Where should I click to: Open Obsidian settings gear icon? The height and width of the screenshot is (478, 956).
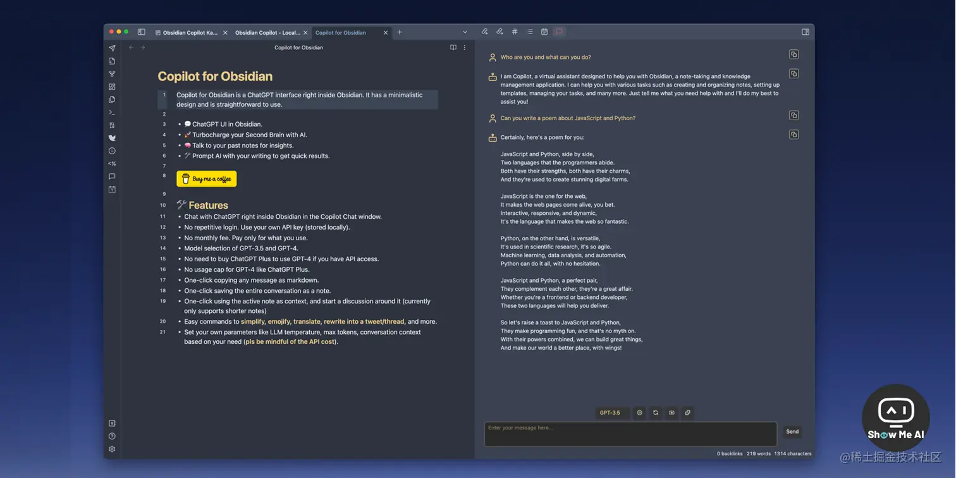(x=112, y=449)
